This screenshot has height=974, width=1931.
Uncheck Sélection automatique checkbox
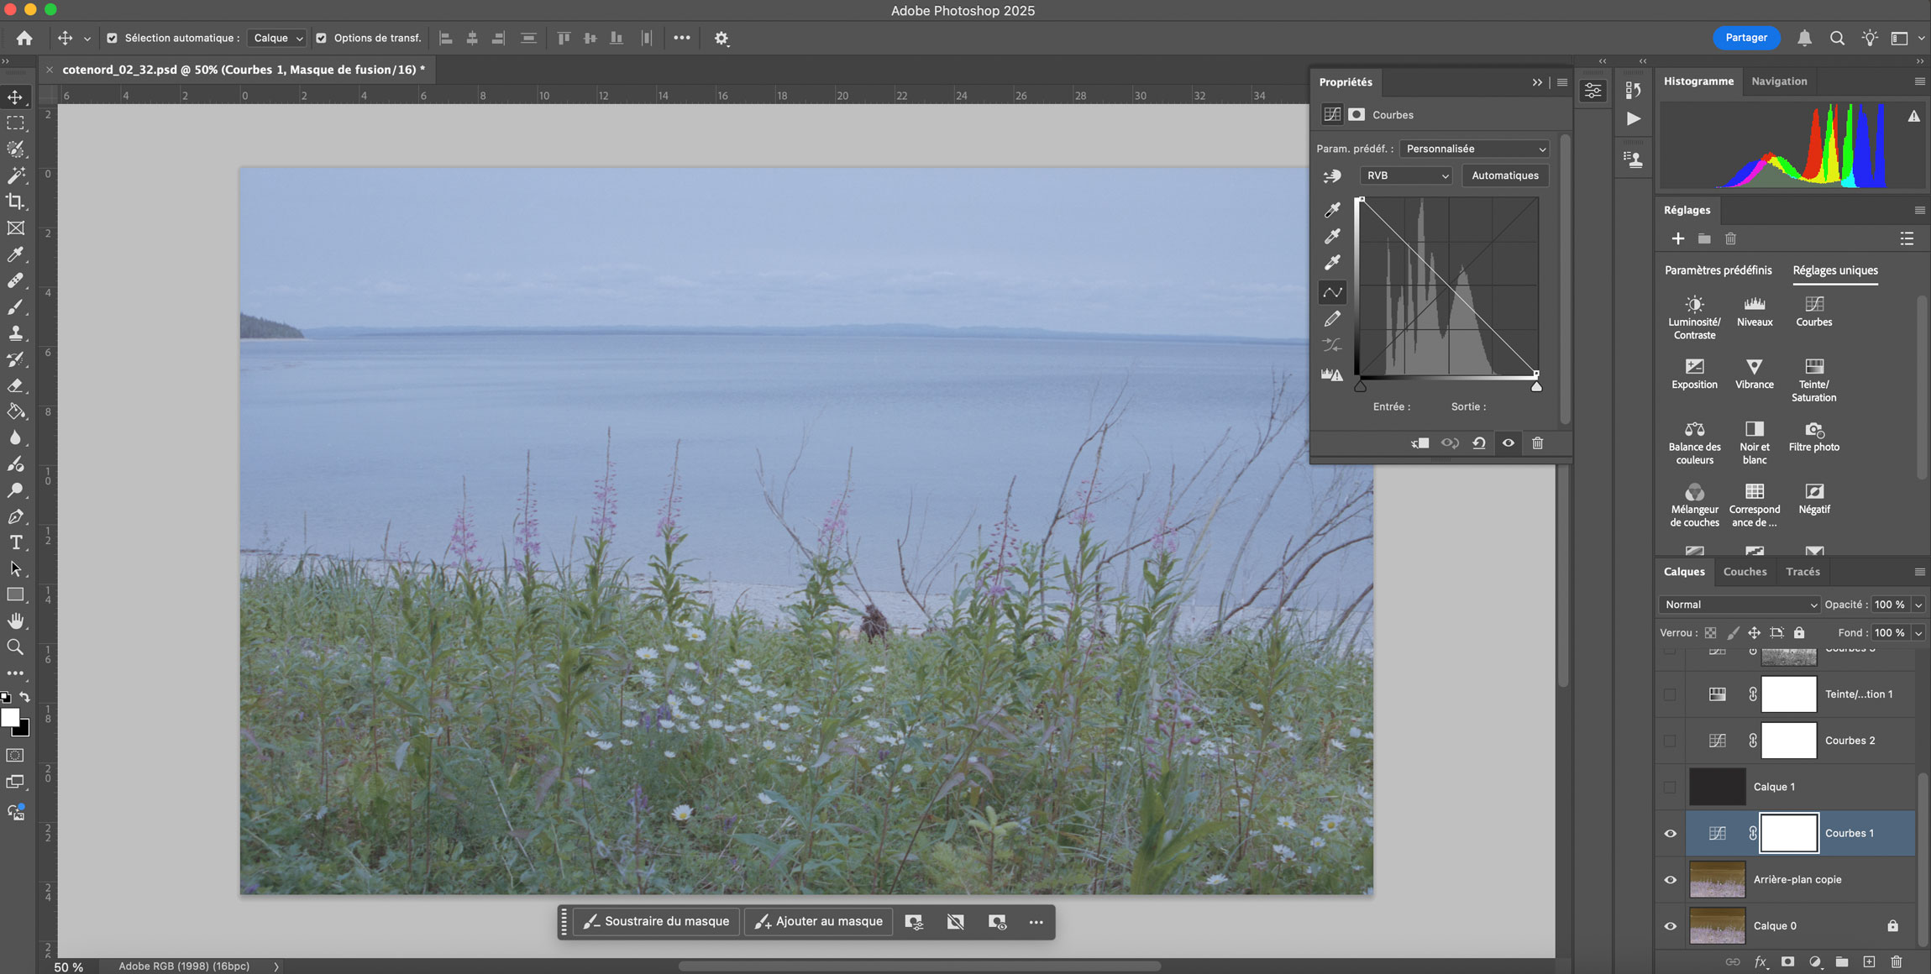pos(112,38)
